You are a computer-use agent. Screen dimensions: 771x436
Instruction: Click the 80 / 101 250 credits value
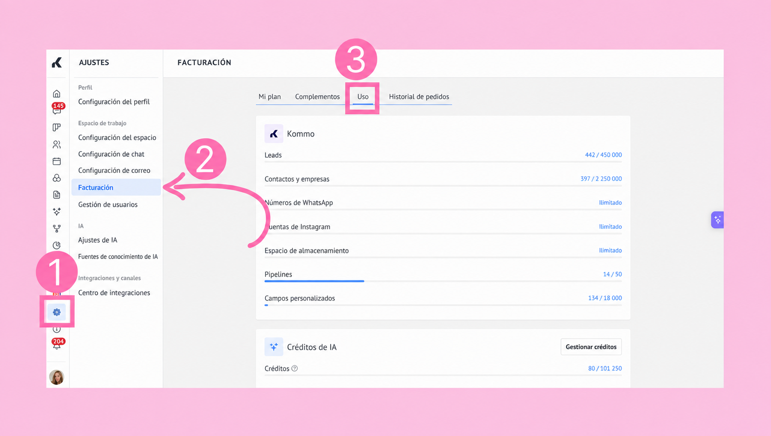click(604, 368)
